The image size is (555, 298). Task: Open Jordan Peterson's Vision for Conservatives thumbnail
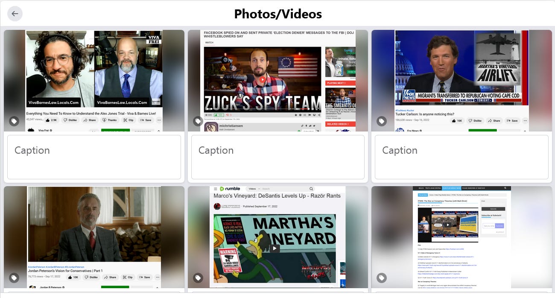(x=94, y=237)
